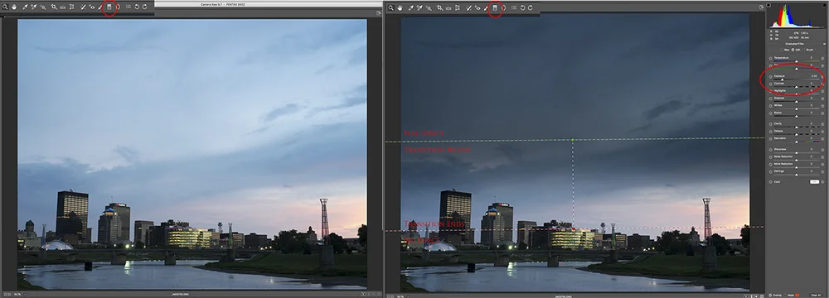Screen dimensions: 829x298
Task: Decrease Clarity with minus button
Action: tap(770, 123)
